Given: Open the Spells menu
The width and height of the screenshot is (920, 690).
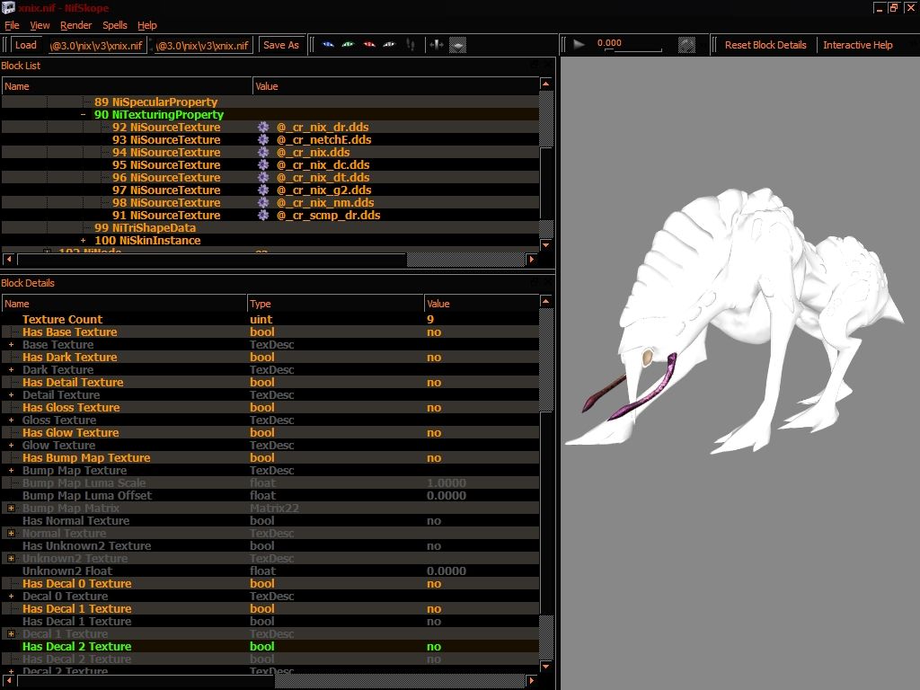Looking at the screenshot, I should click(114, 25).
